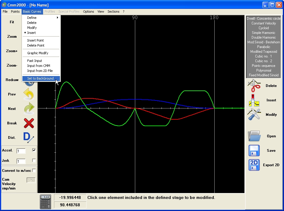Click the red X Break icon
The image size is (284, 211).
(x=29, y=123)
